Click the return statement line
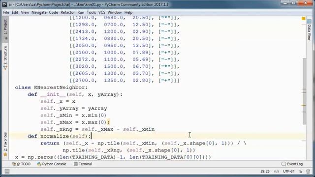The width and height of the screenshot is (315, 177). click(x=143, y=143)
